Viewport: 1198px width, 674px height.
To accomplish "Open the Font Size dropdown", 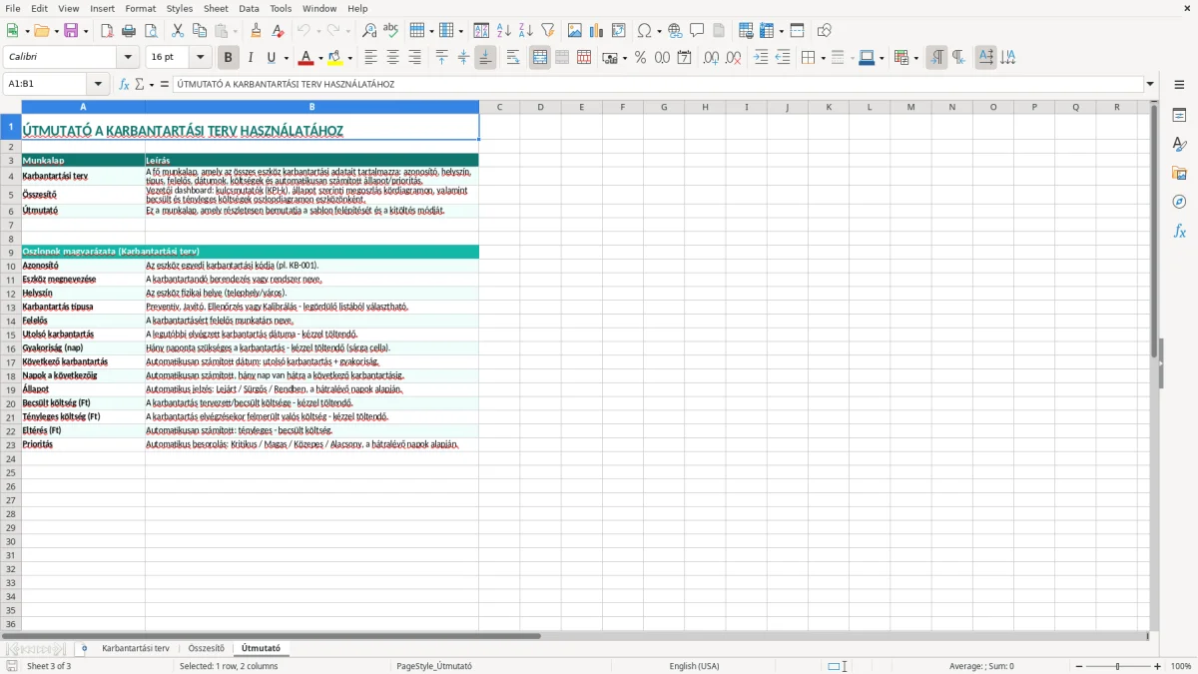I will (x=201, y=58).
